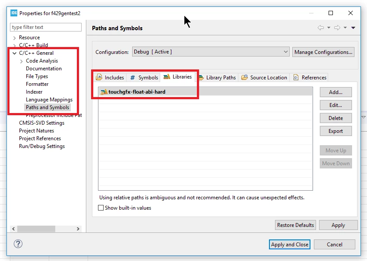The image size is (367, 261).
Task: Select the Code Analysis tree item
Action: (x=41, y=61)
